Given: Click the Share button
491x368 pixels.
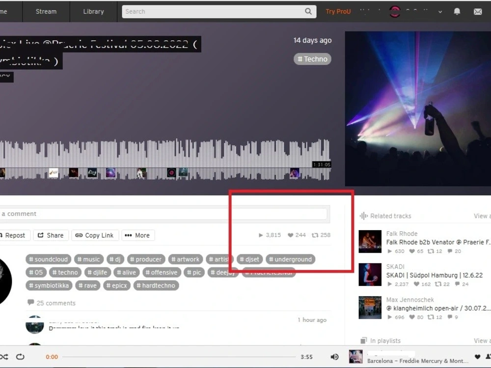Looking at the screenshot, I should point(51,236).
